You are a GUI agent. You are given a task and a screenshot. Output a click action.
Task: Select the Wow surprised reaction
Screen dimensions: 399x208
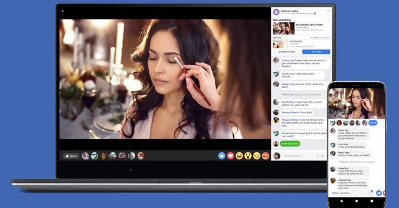pos(248,156)
